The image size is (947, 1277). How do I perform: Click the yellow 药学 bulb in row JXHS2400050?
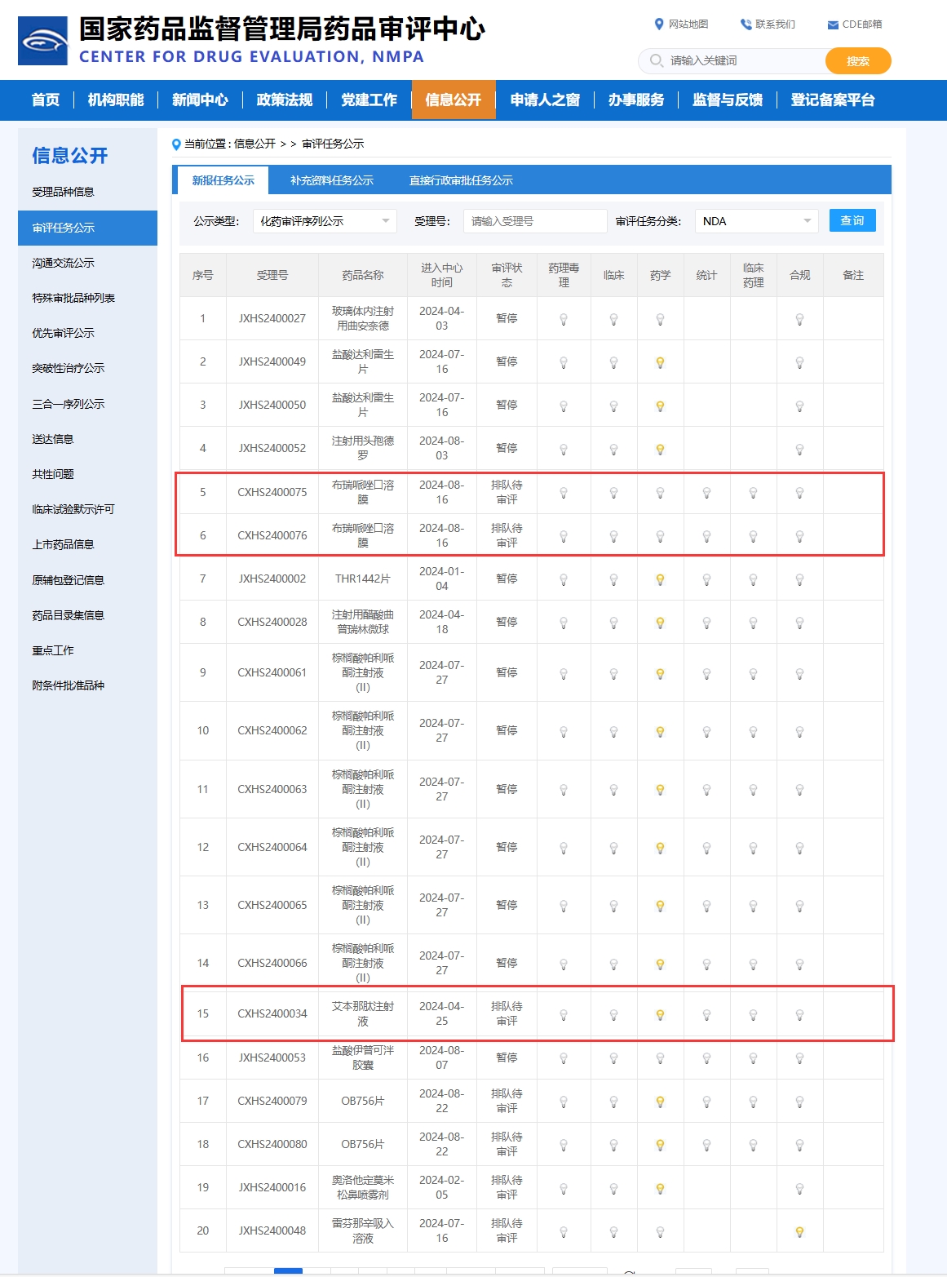(x=661, y=406)
